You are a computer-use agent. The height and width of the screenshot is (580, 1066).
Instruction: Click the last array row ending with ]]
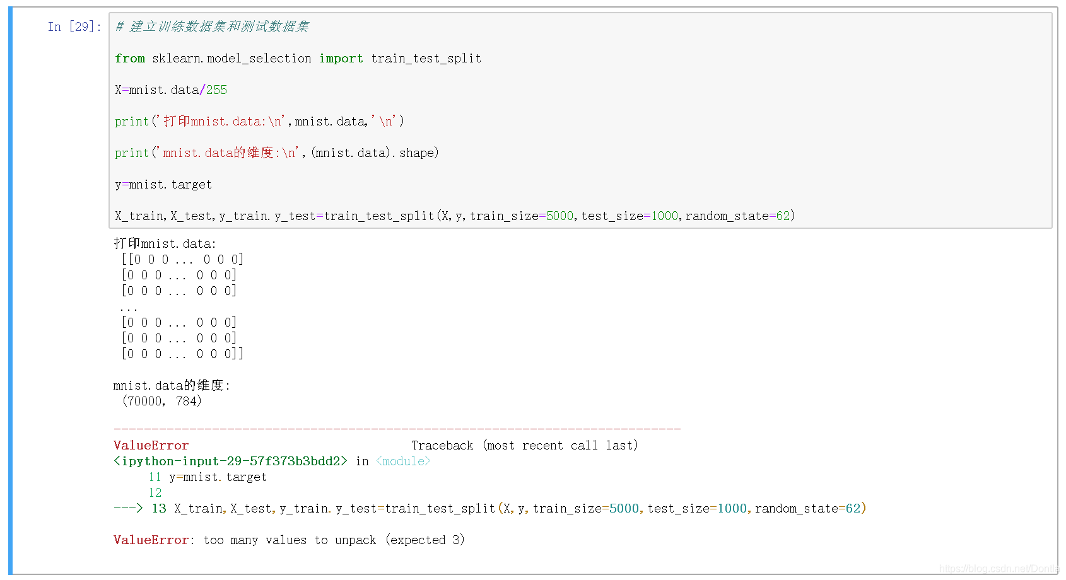pyautogui.click(x=182, y=354)
